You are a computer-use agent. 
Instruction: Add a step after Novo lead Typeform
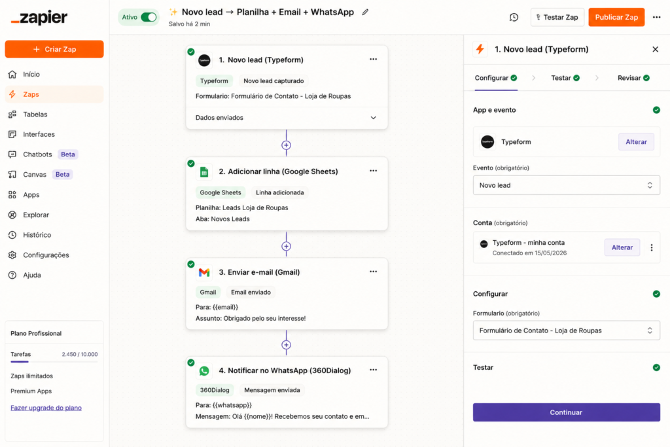(287, 145)
